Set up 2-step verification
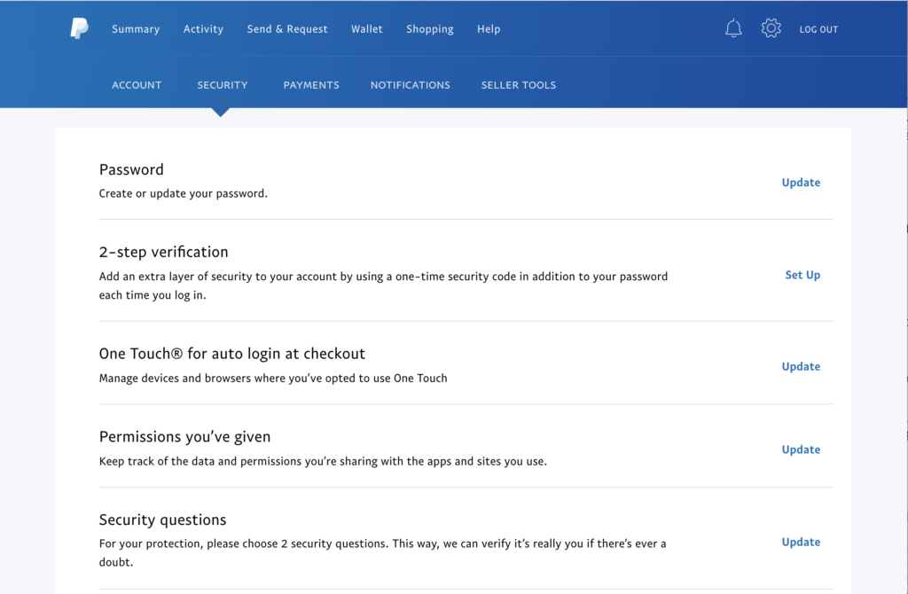 coord(802,275)
